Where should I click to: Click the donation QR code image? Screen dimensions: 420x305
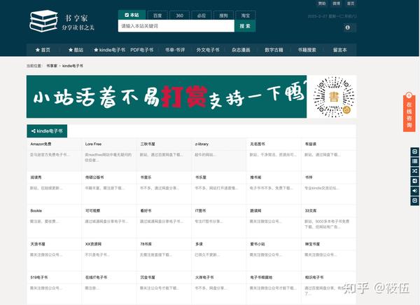[334, 97]
